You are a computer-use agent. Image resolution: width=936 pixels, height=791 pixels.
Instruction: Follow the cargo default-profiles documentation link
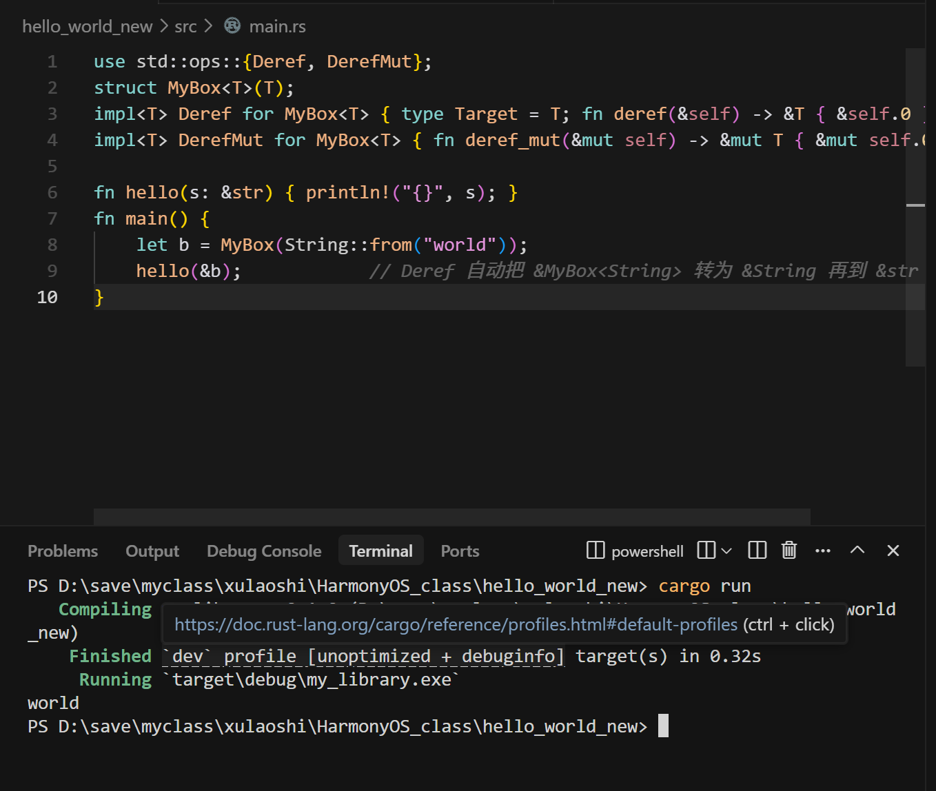[456, 624]
